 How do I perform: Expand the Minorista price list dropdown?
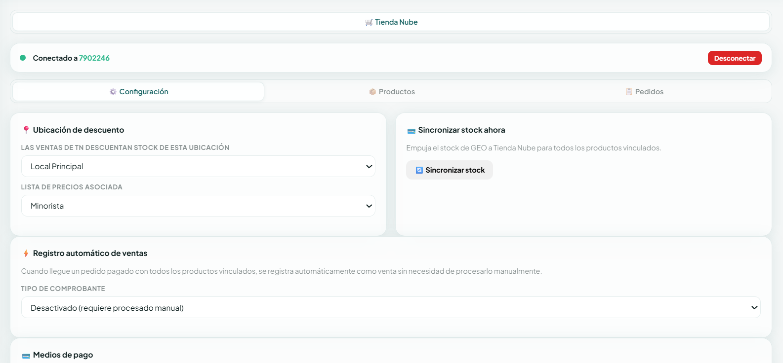click(198, 206)
